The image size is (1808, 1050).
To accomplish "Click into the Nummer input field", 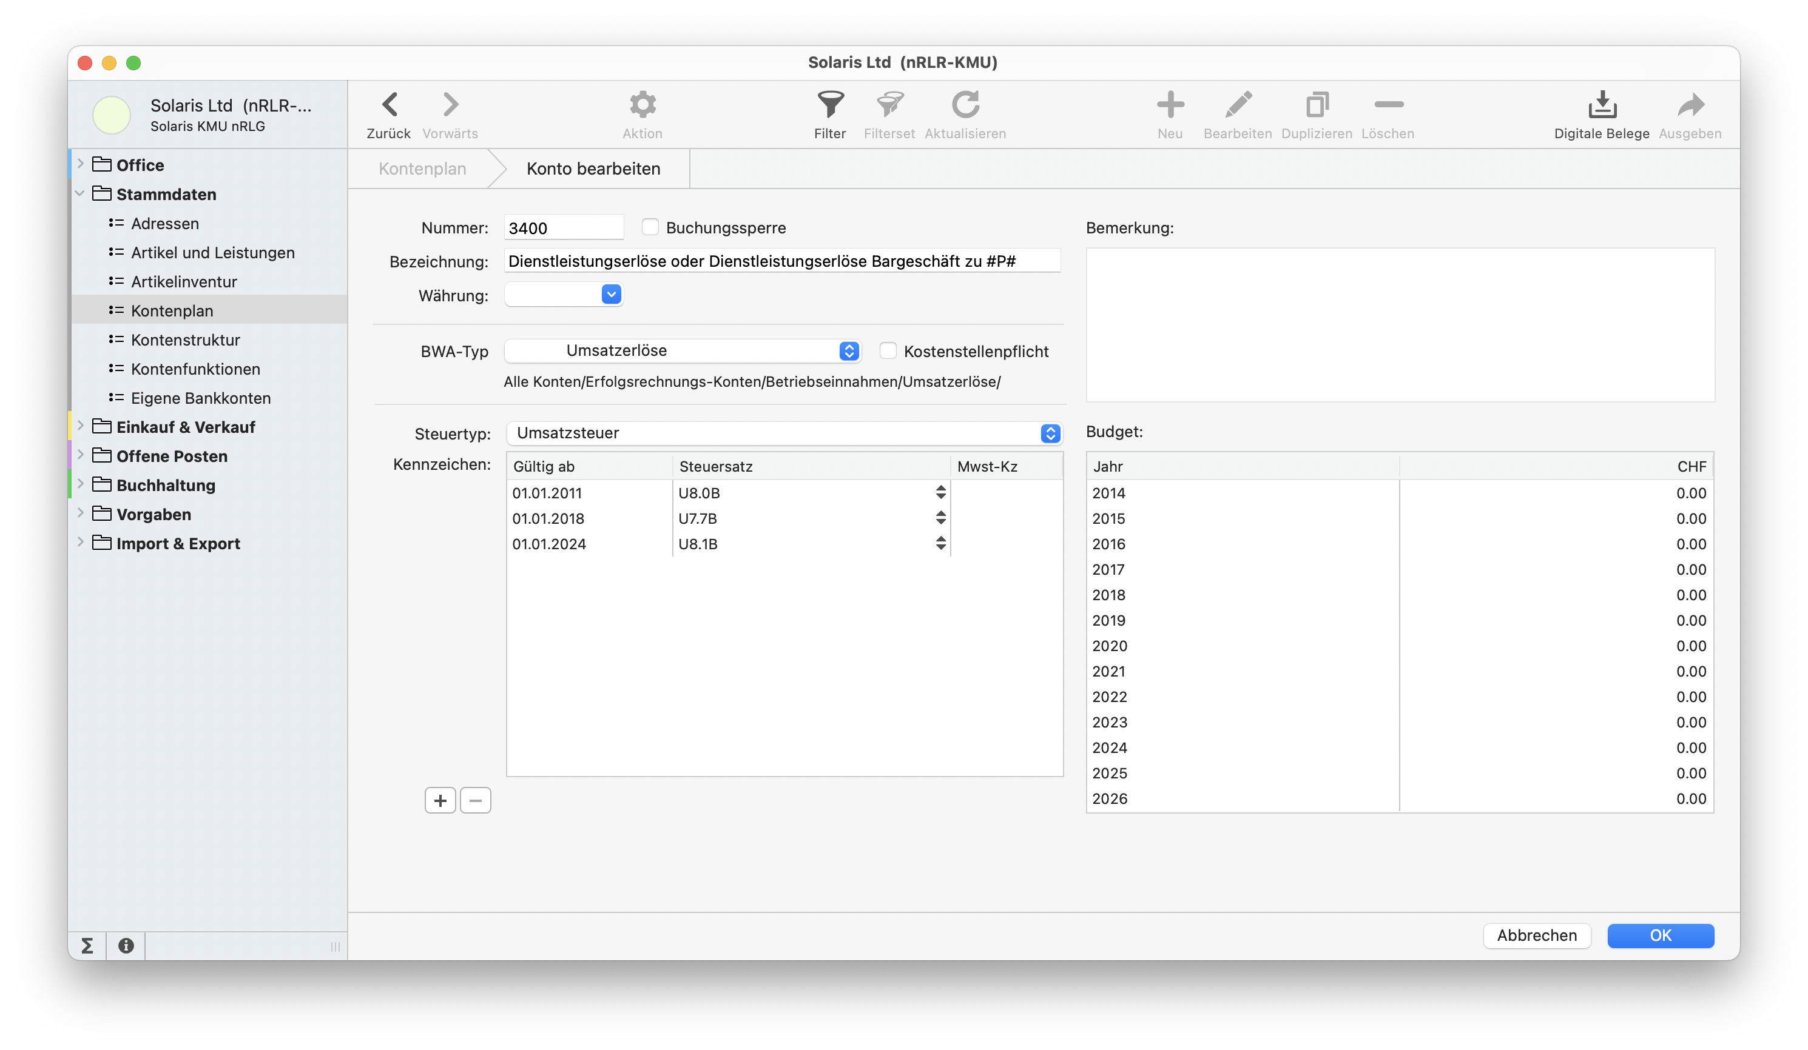I will click(563, 228).
